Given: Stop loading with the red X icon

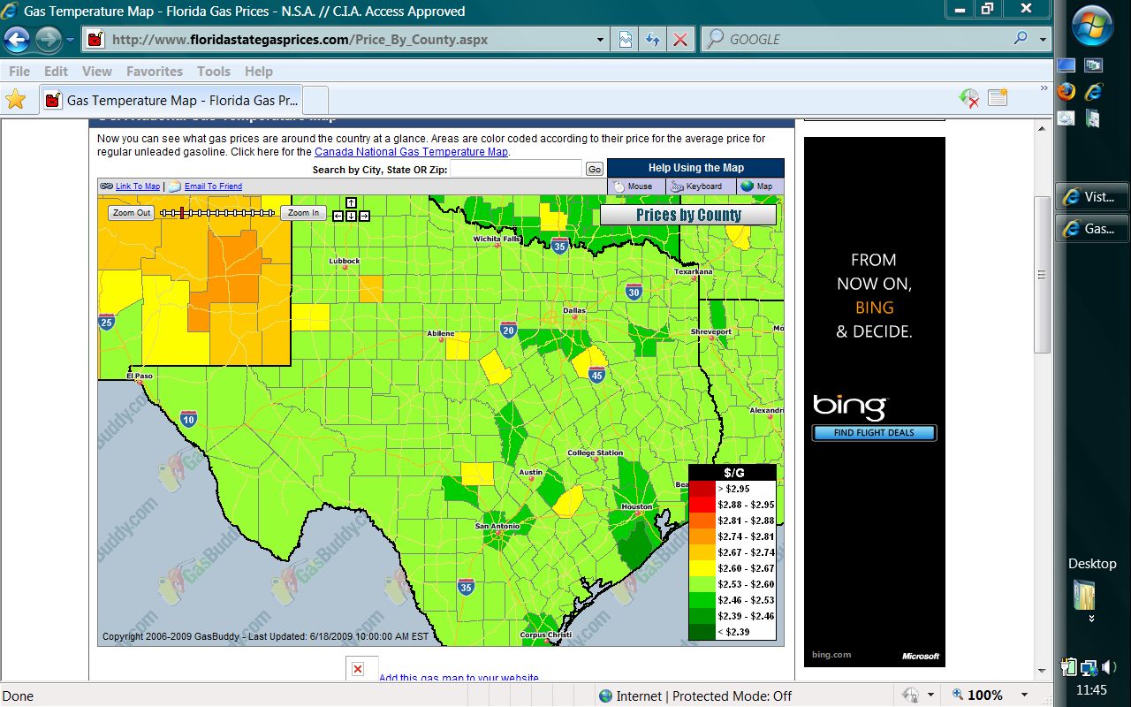Looking at the screenshot, I should coord(679,40).
